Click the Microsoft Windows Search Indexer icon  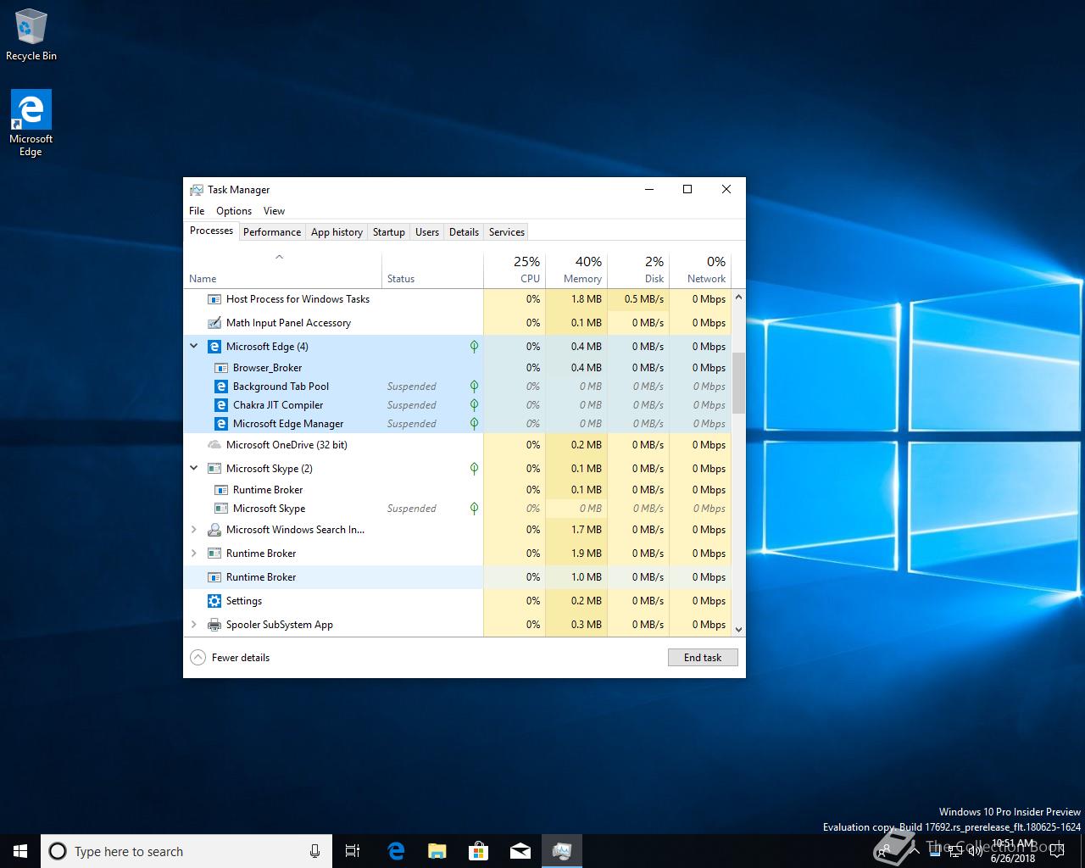[x=214, y=530]
